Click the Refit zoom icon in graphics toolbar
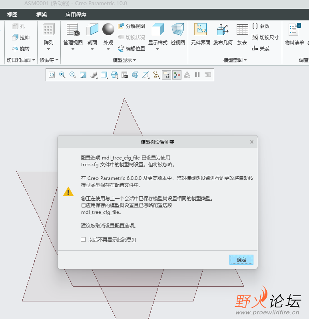Screen dimensions: 309x319 (52, 75)
